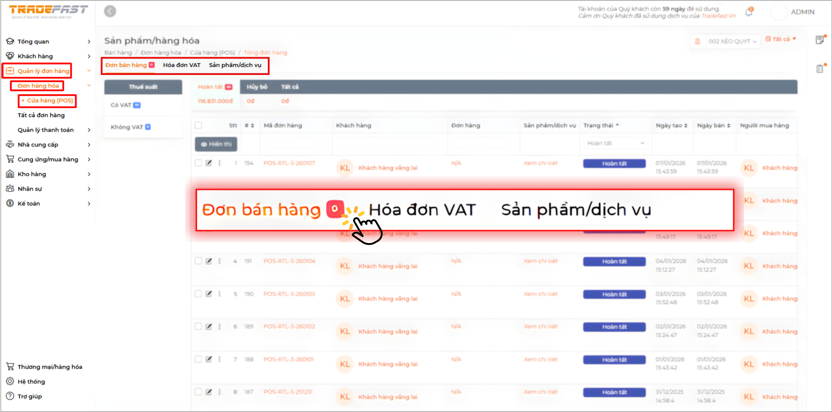Click the Hiển thị button
The height and width of the screenshot is (412, 832).
pyautogui.click(x=216, y=144)
